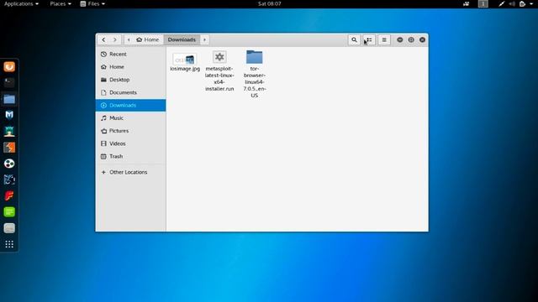Launch the red F icon in dock
538x302 pixels.
point(9,195)
